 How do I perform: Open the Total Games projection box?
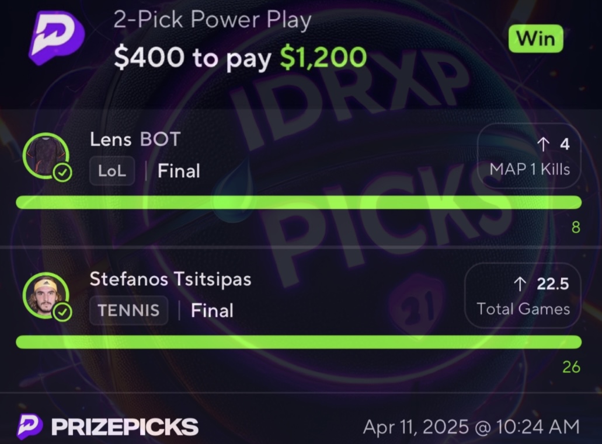(x=523, y=295)
